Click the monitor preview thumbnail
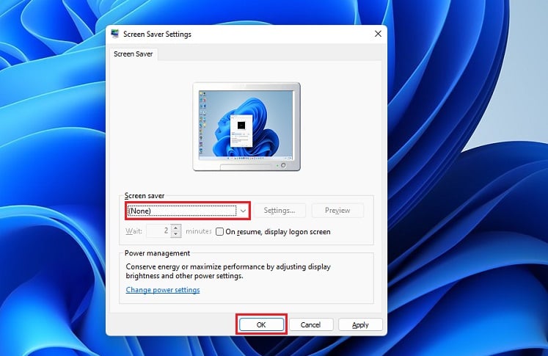This screenshot has height=356, width=548. tap(246, 126)
